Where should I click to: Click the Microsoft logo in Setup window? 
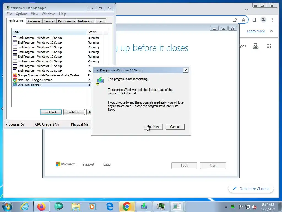tap(66, 164)
